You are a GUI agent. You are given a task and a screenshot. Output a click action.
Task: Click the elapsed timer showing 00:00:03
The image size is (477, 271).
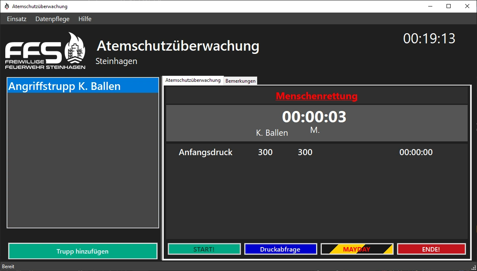pyautogui.click(x=314, y=117)
